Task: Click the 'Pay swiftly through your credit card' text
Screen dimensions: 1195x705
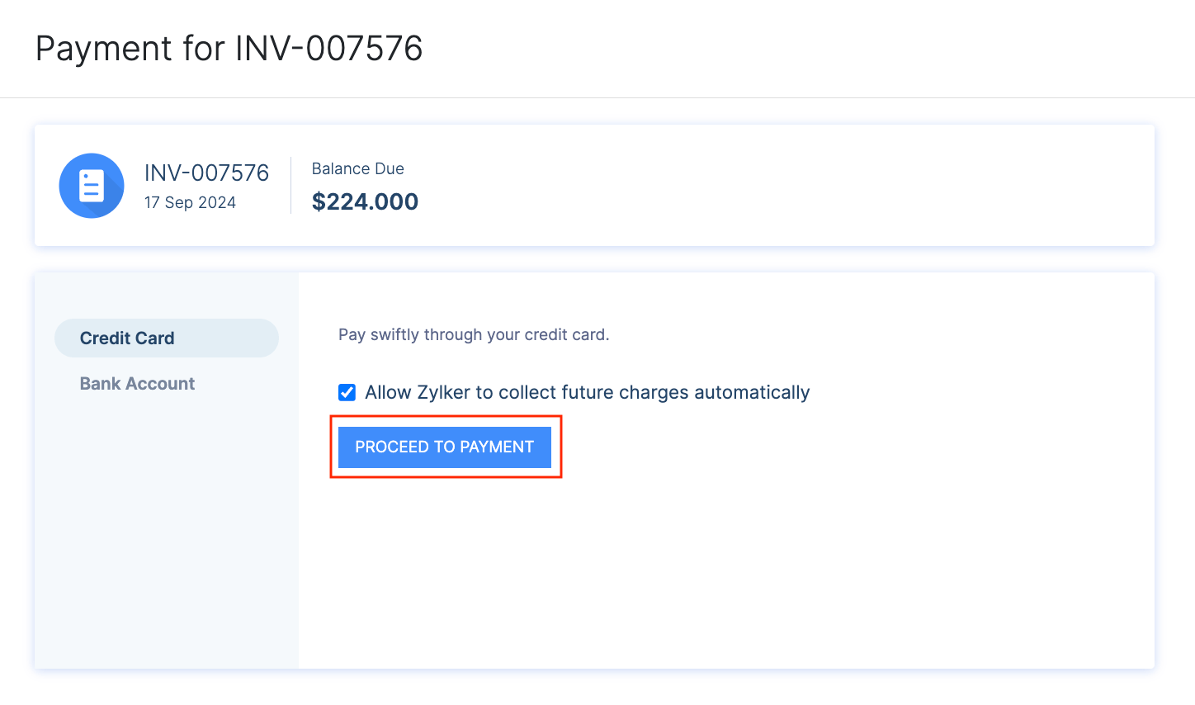Action: [474, 334]
